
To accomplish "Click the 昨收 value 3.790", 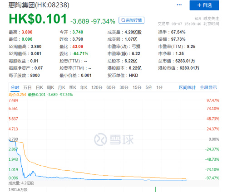I will (78, 39).
